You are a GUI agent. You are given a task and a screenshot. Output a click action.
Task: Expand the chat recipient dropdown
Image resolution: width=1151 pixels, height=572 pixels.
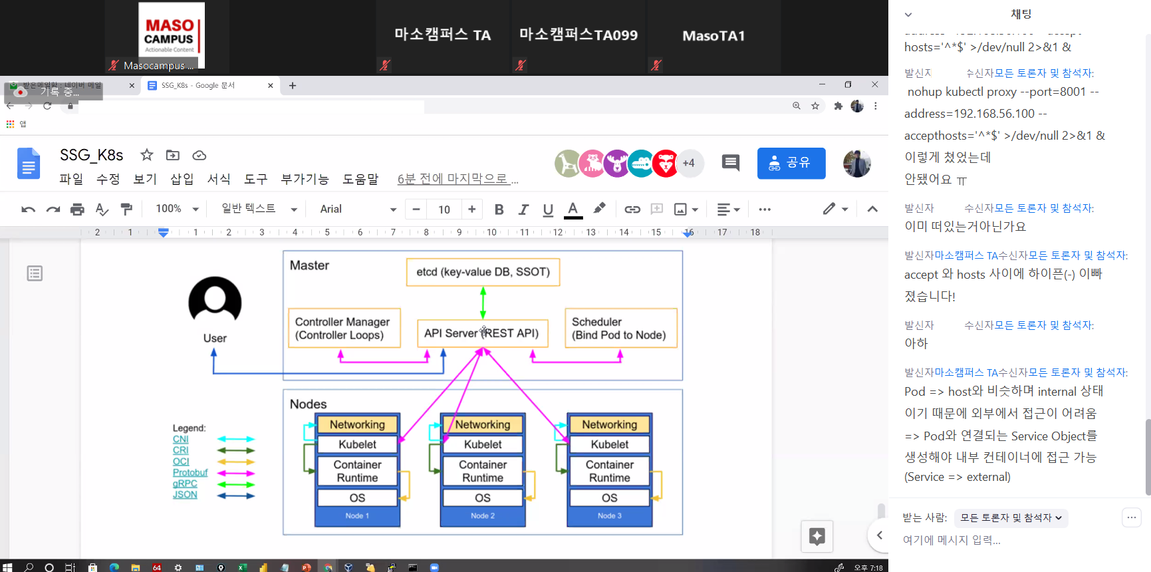(x=1010, y=517)
